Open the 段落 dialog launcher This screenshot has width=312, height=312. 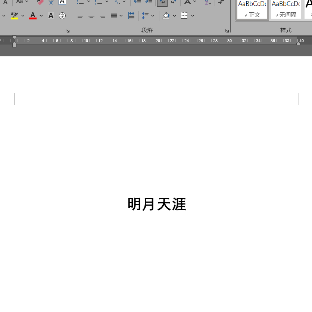pos(227,31)
